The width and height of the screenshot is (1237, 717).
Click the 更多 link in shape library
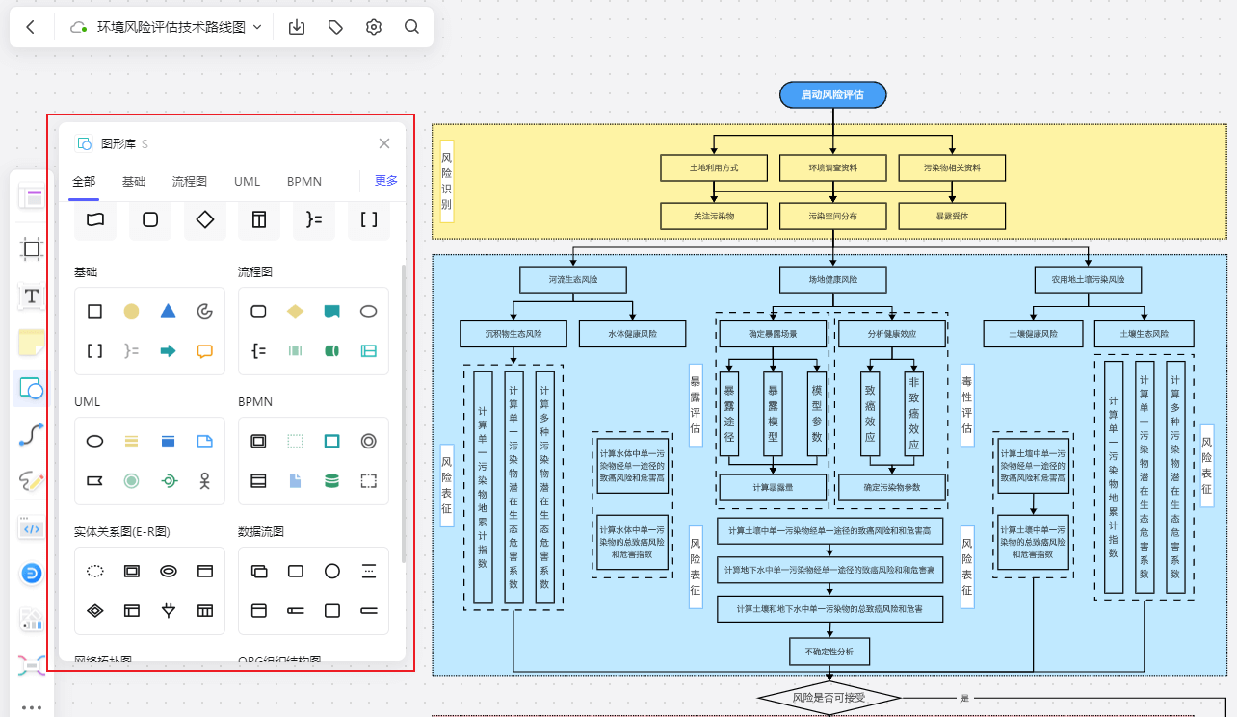click(x=386, y=180)
